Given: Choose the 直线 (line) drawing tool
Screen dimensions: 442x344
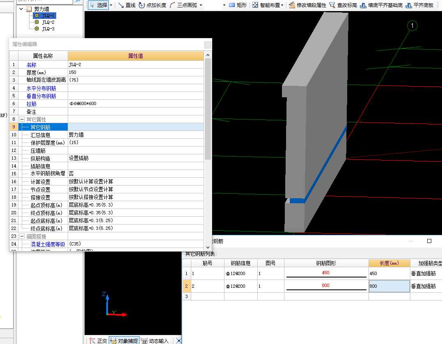Looking at the screenshot, I should point(126,5).
